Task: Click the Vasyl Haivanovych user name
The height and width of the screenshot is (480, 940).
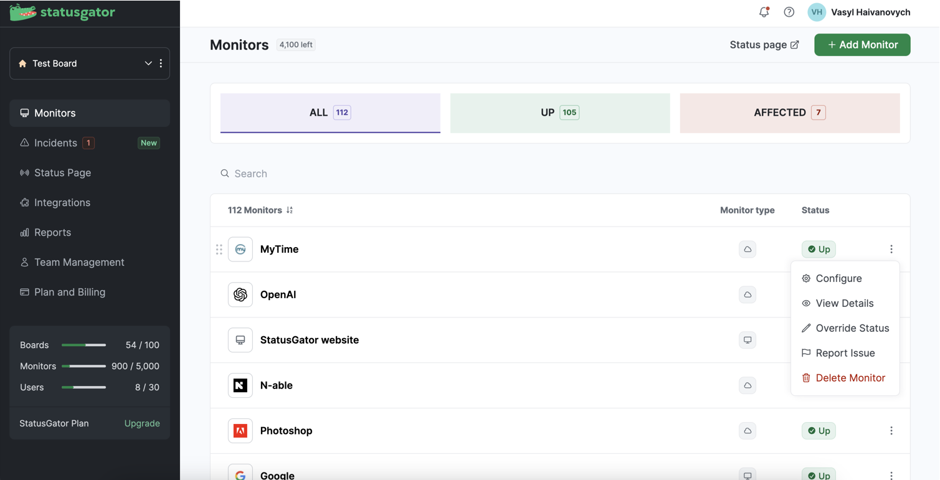Action: click(x=871, y=12)
